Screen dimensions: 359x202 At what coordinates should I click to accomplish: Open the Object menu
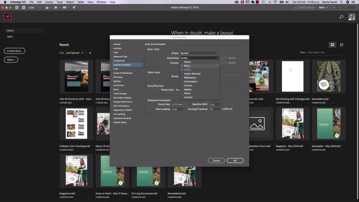(x=70, y=2)
